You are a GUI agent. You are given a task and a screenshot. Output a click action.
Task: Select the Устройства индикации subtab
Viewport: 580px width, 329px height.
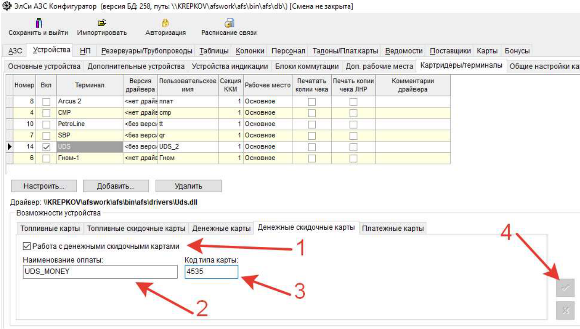230,66
